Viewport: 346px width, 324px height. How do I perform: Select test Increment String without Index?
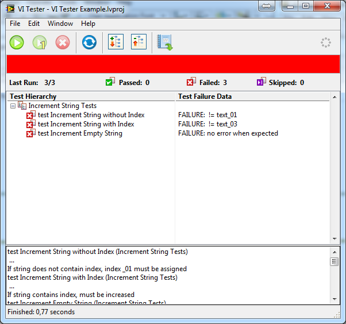point(91,115)
